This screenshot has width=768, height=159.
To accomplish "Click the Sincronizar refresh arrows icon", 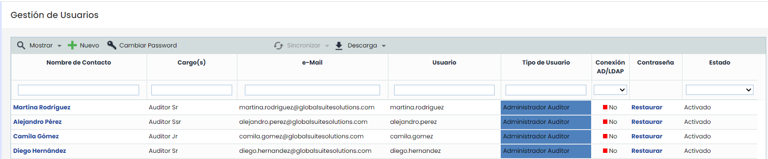I will click(279, 45).
